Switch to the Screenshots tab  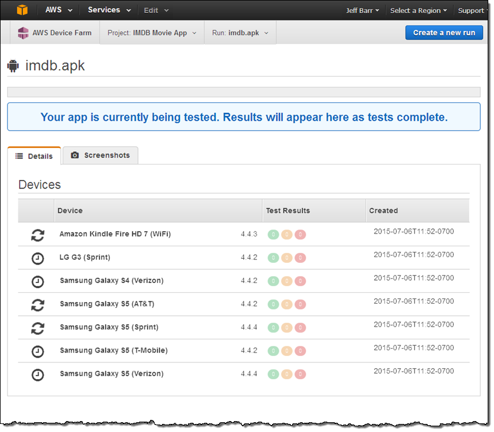coord(101,155)
